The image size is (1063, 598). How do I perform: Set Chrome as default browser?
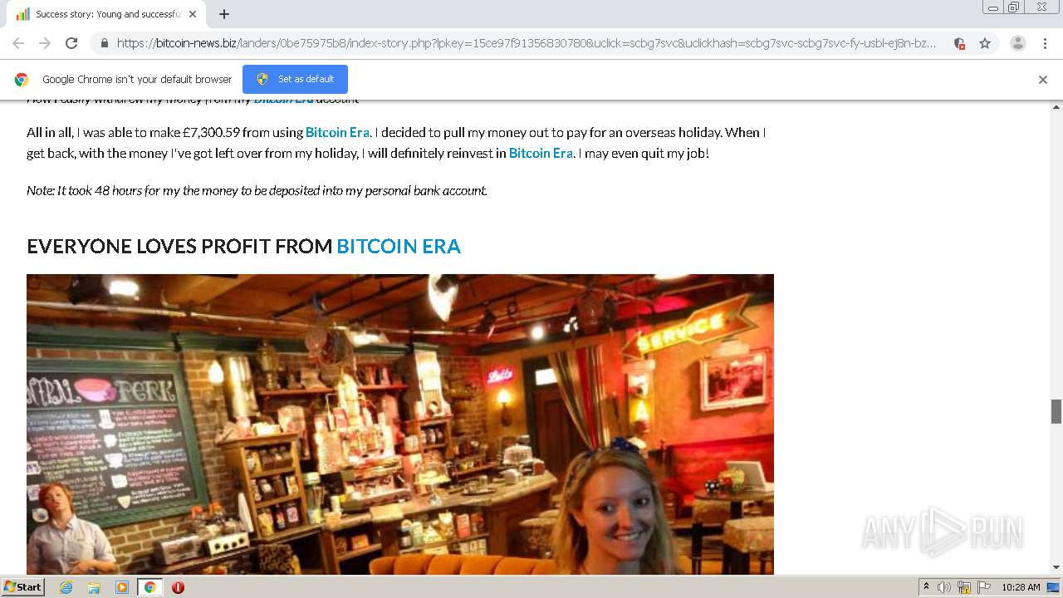295,79
